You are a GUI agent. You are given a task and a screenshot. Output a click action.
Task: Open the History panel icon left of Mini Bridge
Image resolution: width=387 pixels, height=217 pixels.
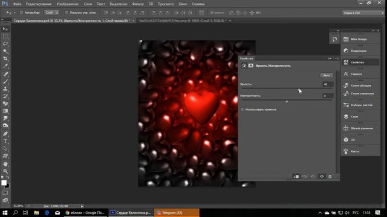click(334, 39)
